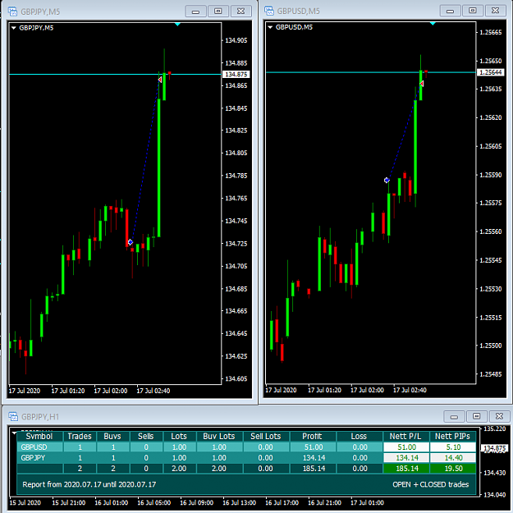Click the GBPUSD,M5 window title text
Image resolution: width=513 pixels, height=513 pixels.
pyautogui.click(x=299, y=11)
